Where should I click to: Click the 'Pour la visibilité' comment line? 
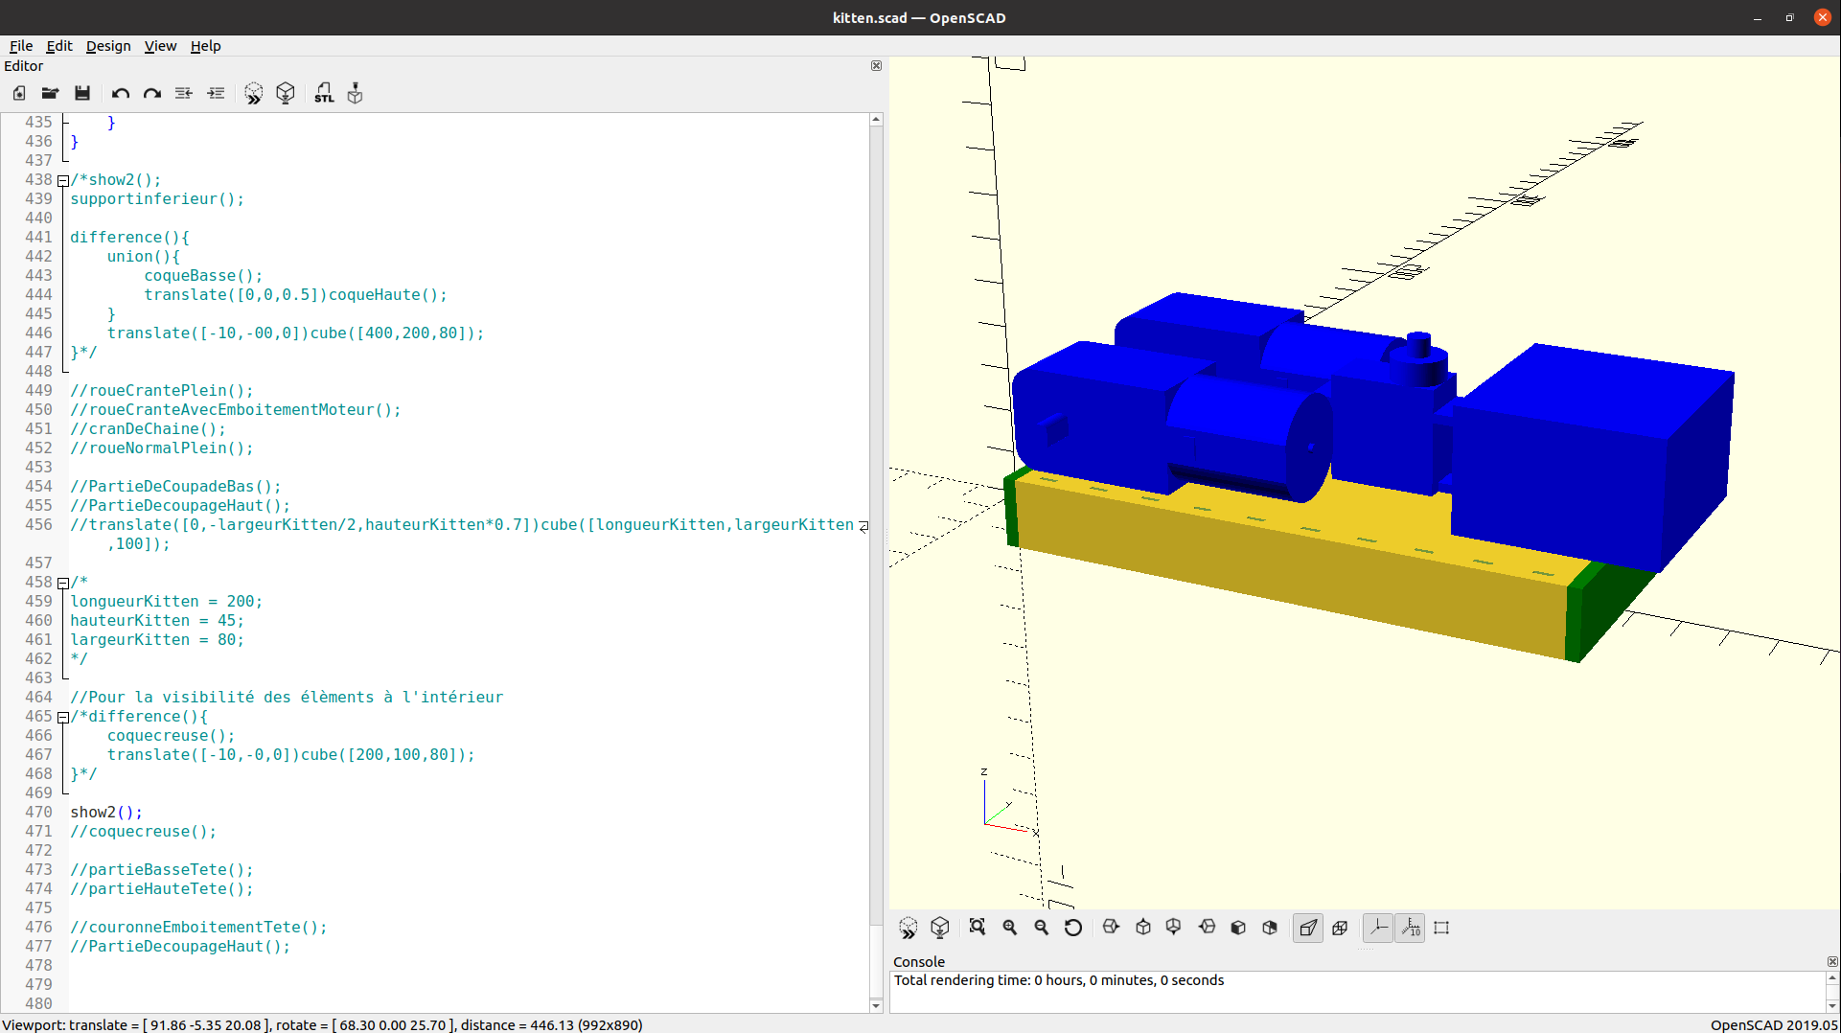[287, 698]
